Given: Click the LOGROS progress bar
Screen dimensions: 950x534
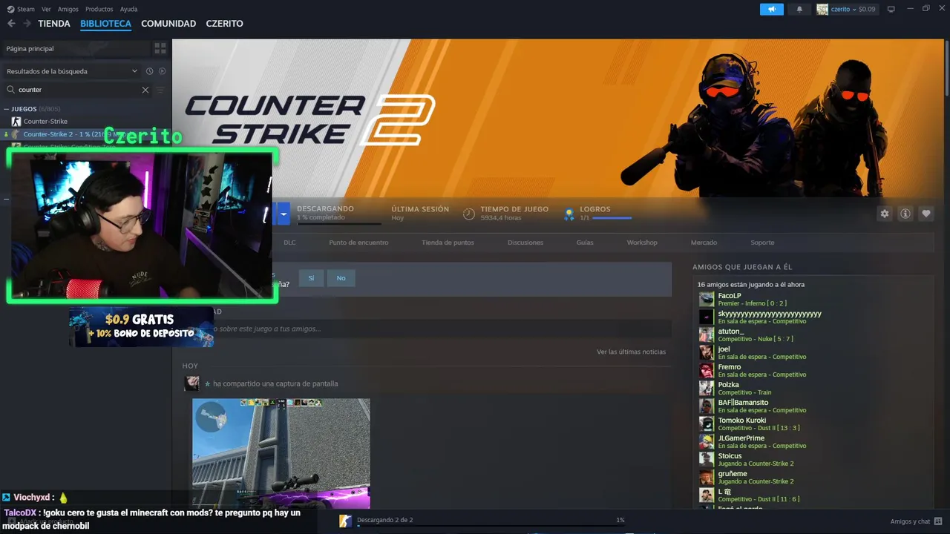Looking at the screenshot, I should [612, 218].
